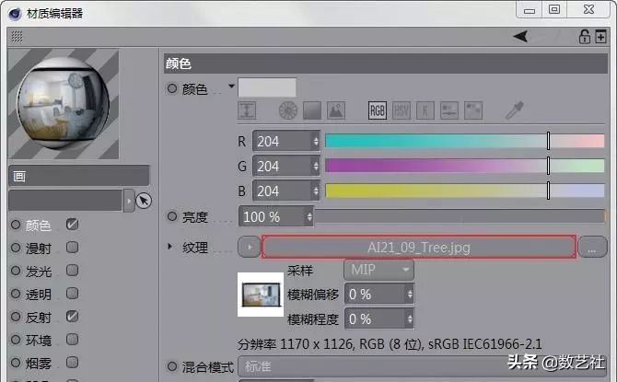The height and width of the screenshot is (382, 617).
Task: Open the texture menu arrow button
Action: coord(249,247)
